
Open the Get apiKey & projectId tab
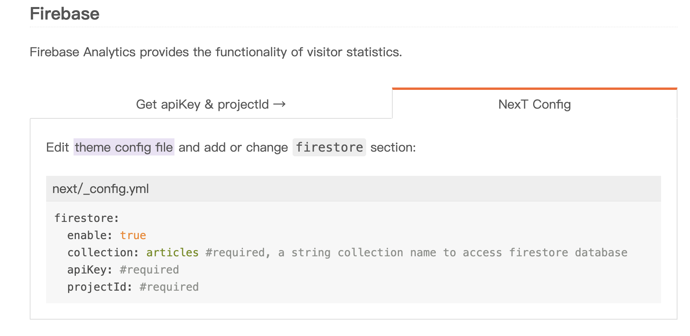click(210, 104)
